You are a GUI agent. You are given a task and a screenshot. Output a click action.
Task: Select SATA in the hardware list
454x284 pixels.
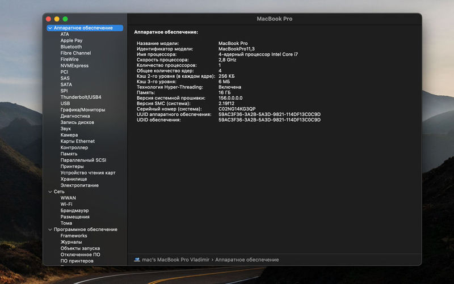click(x=66, y=84)
